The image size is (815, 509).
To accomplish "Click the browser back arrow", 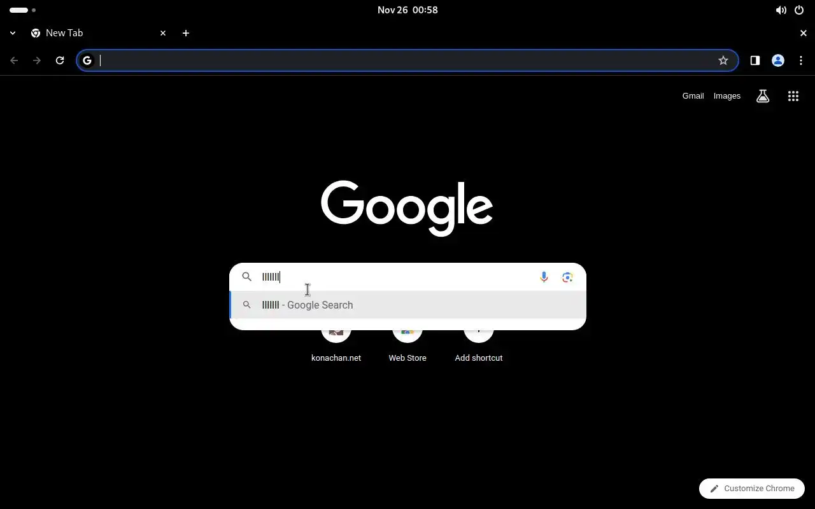I will (14, 60).
